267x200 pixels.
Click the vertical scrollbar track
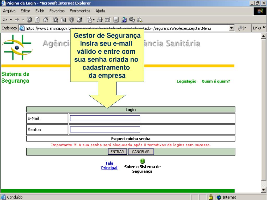(x=263, y=113)
